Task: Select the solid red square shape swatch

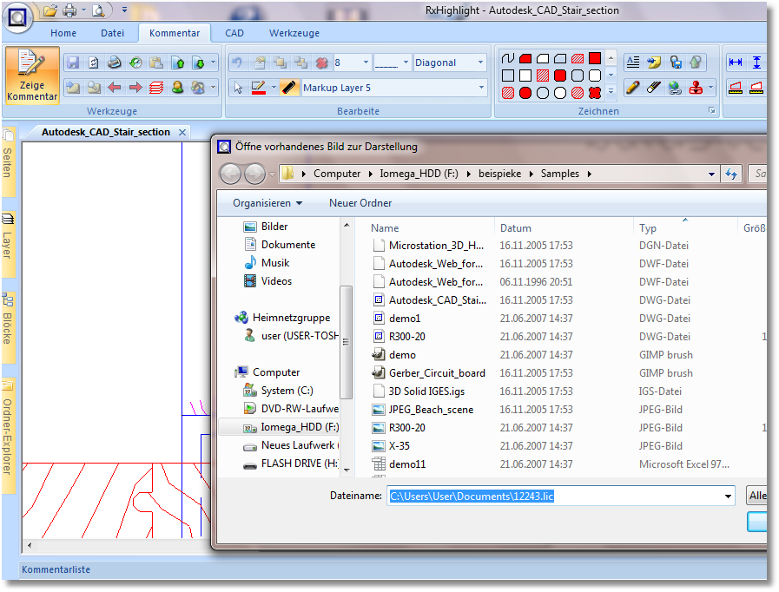Action: click(595, 58)
